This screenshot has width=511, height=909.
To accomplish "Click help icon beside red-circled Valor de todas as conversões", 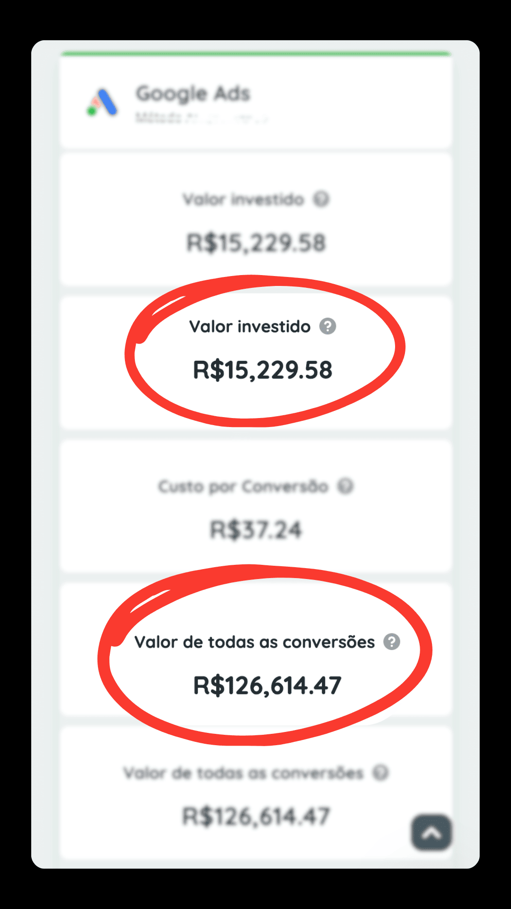I will (392, 642).
